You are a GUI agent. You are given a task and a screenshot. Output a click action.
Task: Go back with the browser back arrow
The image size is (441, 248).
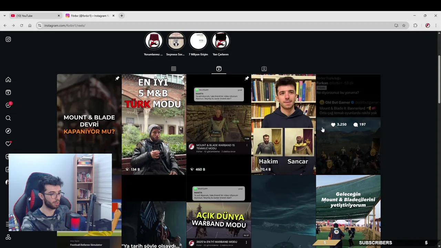pos(5,25)
